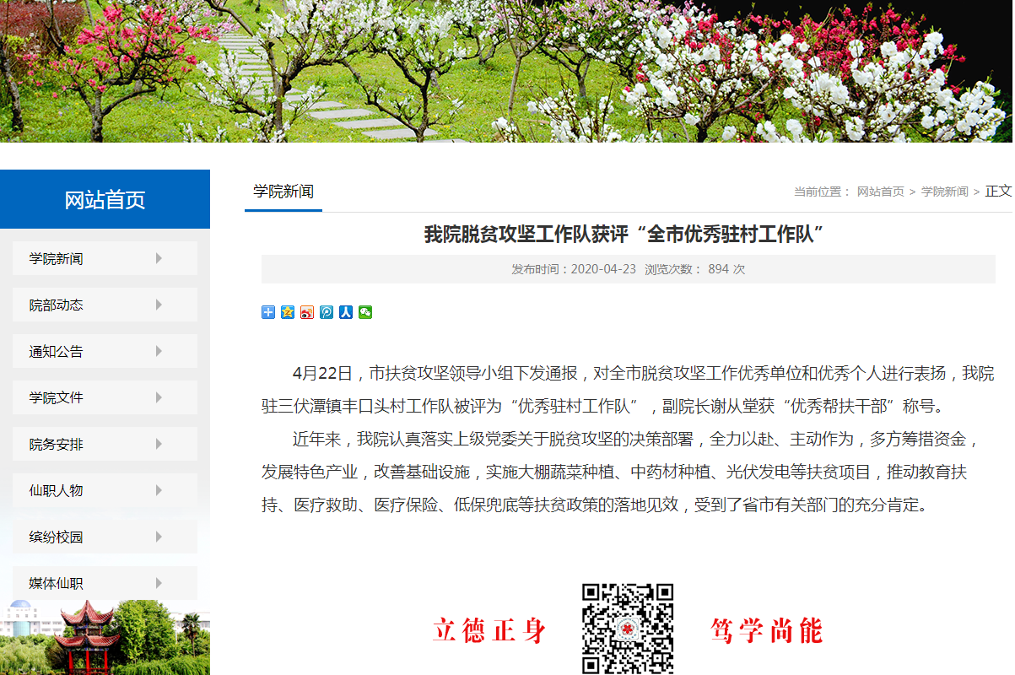Click the QR code image
This screenshot has width=1015, height=675.
coord(627,629)
